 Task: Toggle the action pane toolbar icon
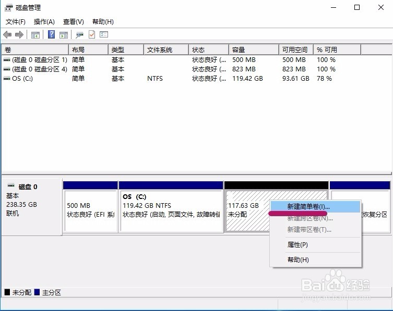[x=63, y=35]
